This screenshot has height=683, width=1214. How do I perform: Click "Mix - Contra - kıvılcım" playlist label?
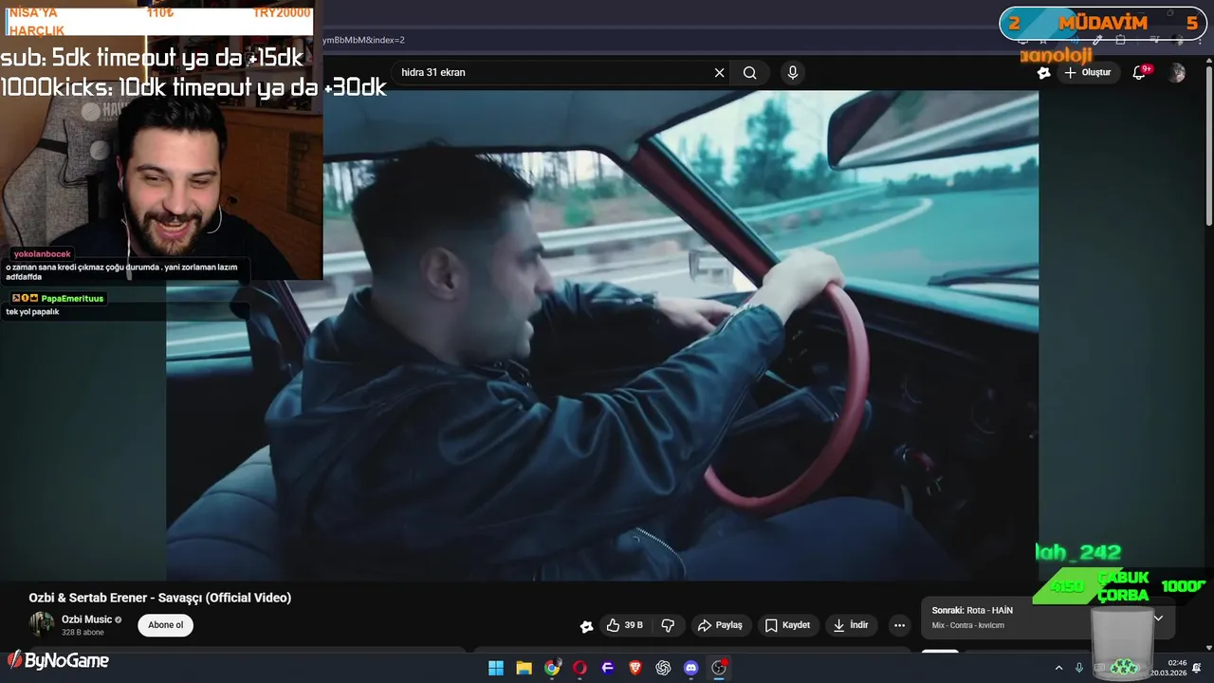[x=967, y=626]
